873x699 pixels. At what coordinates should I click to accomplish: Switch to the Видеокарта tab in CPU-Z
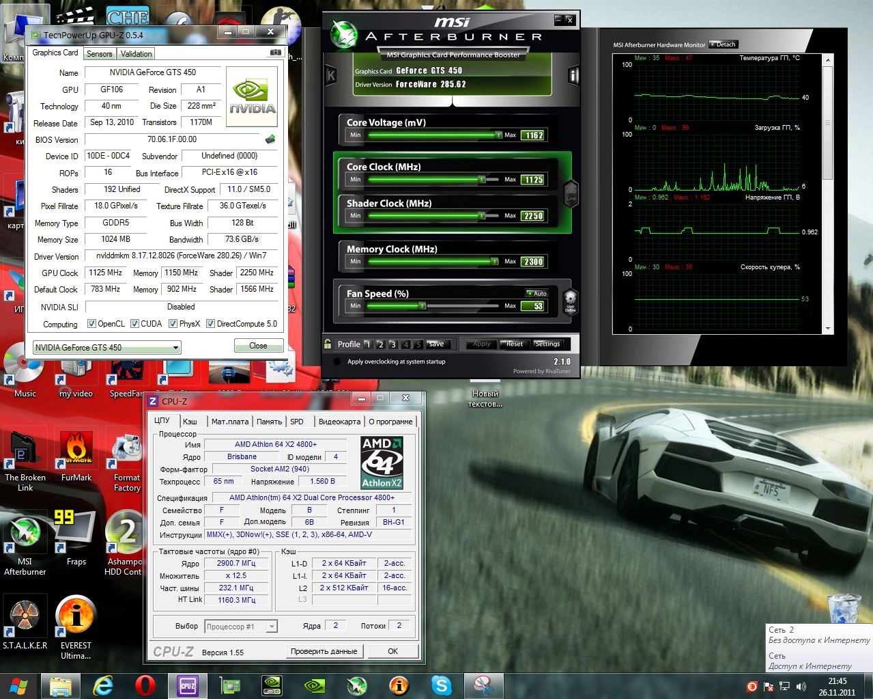coord(339,422)
